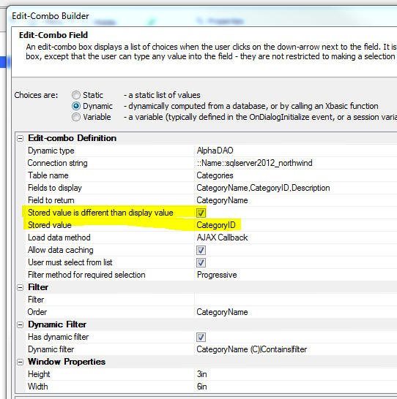Change Filter method value Progressive
The height and width of the screenshot is (399, 397).
296,275
